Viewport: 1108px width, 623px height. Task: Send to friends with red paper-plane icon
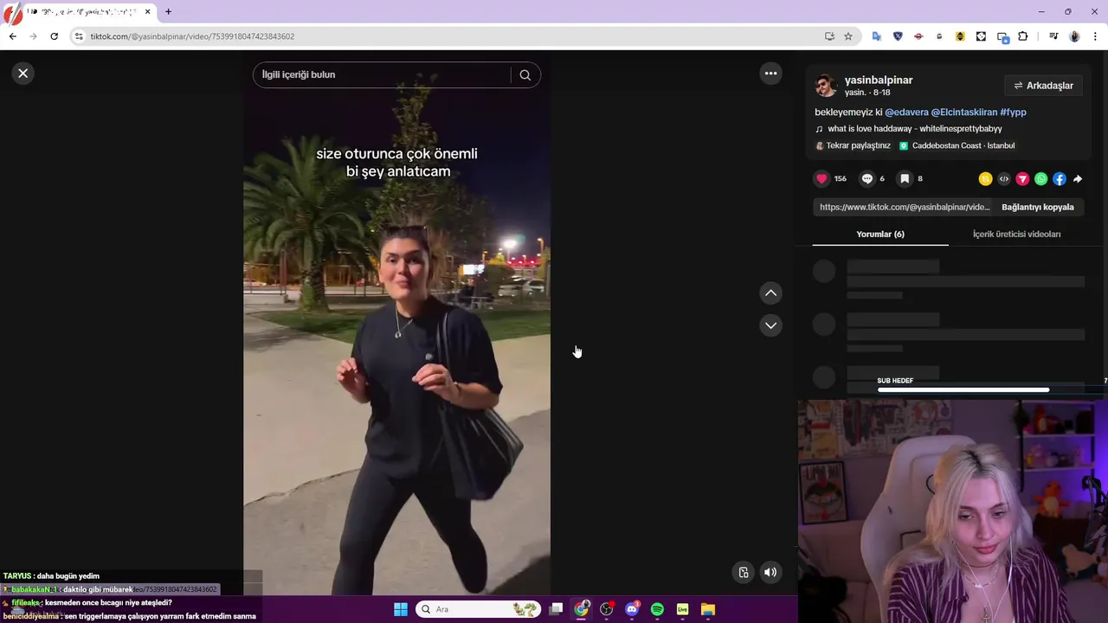pyautogui.click(x=1022, y=179)
